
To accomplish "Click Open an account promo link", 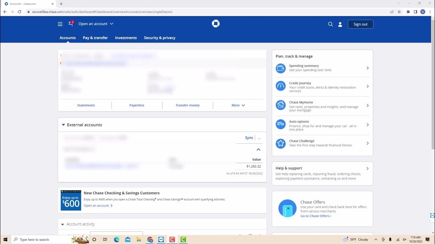I will pos(98,206).
